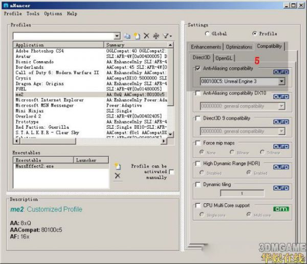Click green badge for CPU Multi Core support
Screen dimensions: 307x264
coord(281,209)
